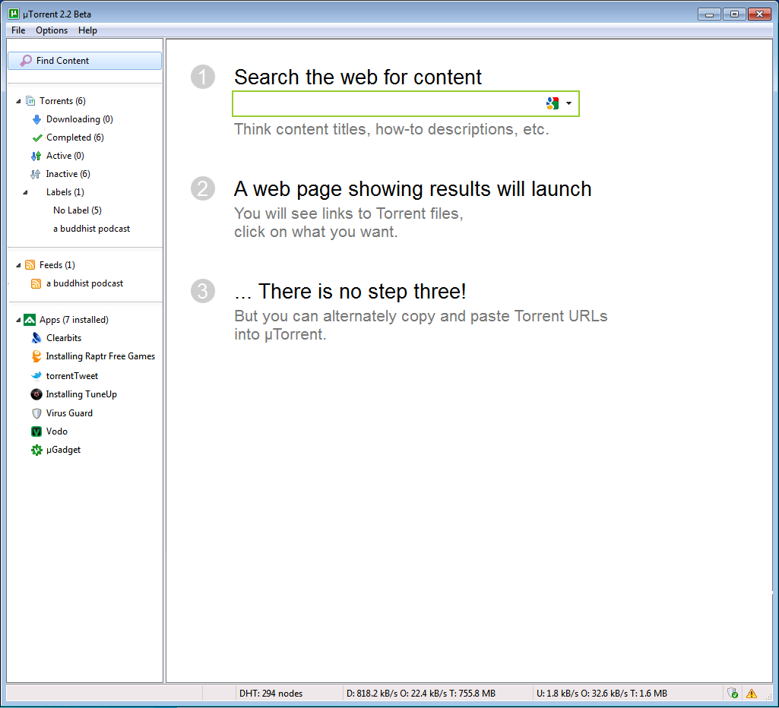779x708 pixels.
Task: Open the Clearbits app
Action: [x=64, y=338]
